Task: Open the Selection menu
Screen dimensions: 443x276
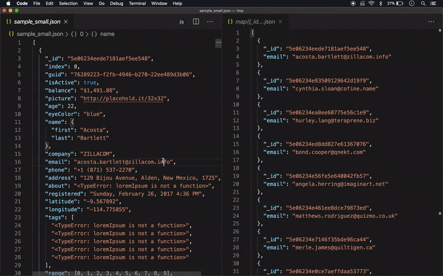Action: click(68, 3)
